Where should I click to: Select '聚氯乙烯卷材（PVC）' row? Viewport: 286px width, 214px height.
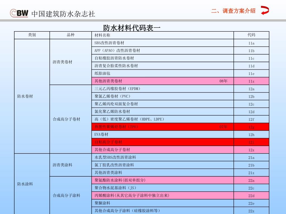tap(163, 96)
